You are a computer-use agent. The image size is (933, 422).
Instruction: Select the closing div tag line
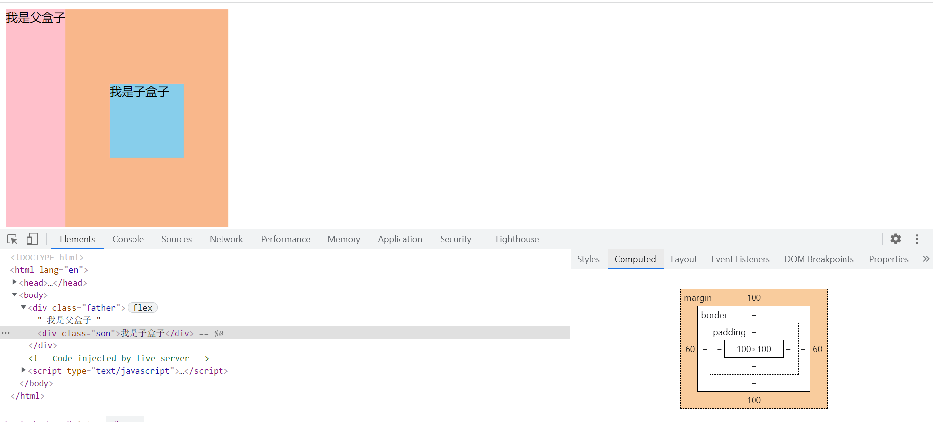(x=43, y=345)
